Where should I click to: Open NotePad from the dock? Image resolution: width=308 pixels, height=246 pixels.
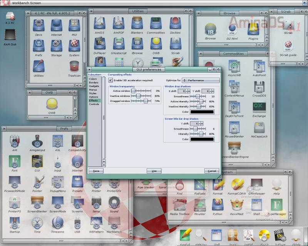(x=186, y=234)
